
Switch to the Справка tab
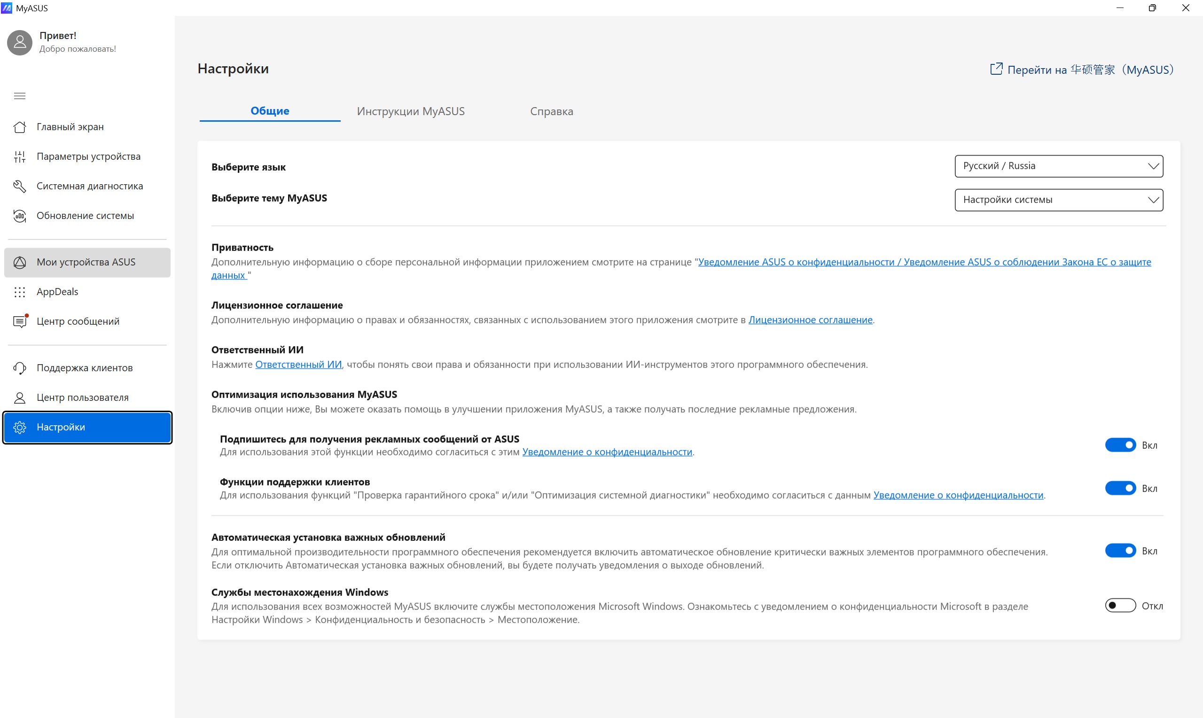click(551, 111)
